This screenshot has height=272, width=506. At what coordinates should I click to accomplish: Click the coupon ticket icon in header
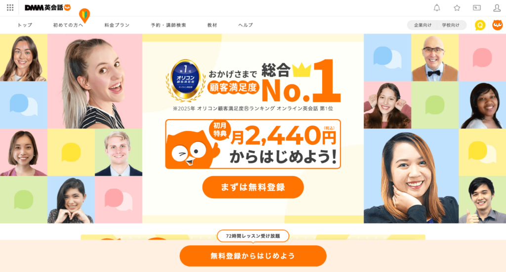(477, 8)
